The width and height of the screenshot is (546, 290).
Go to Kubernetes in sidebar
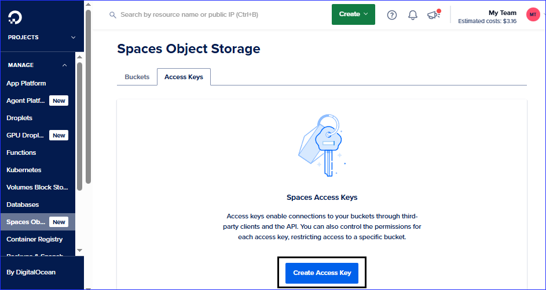pos(24,170)
